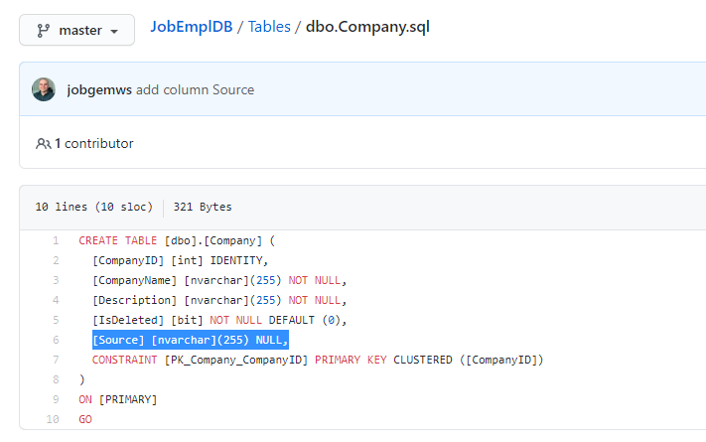The height and width of the screenshot is (442, 706).
Task: Go to the Tables folder breadcrumb
Action: pyautogui.click(x=269, y=27)
